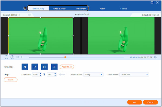Image resolution: width=162 pixels, height=107 pixels.
Task: Decrease crop width stepper down arrow
Action: pos(40,75)
